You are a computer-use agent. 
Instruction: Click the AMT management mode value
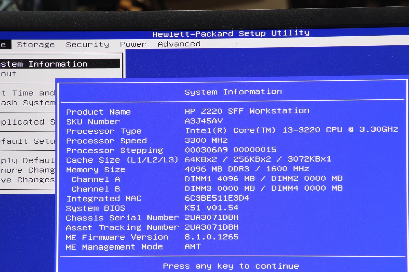193,247
